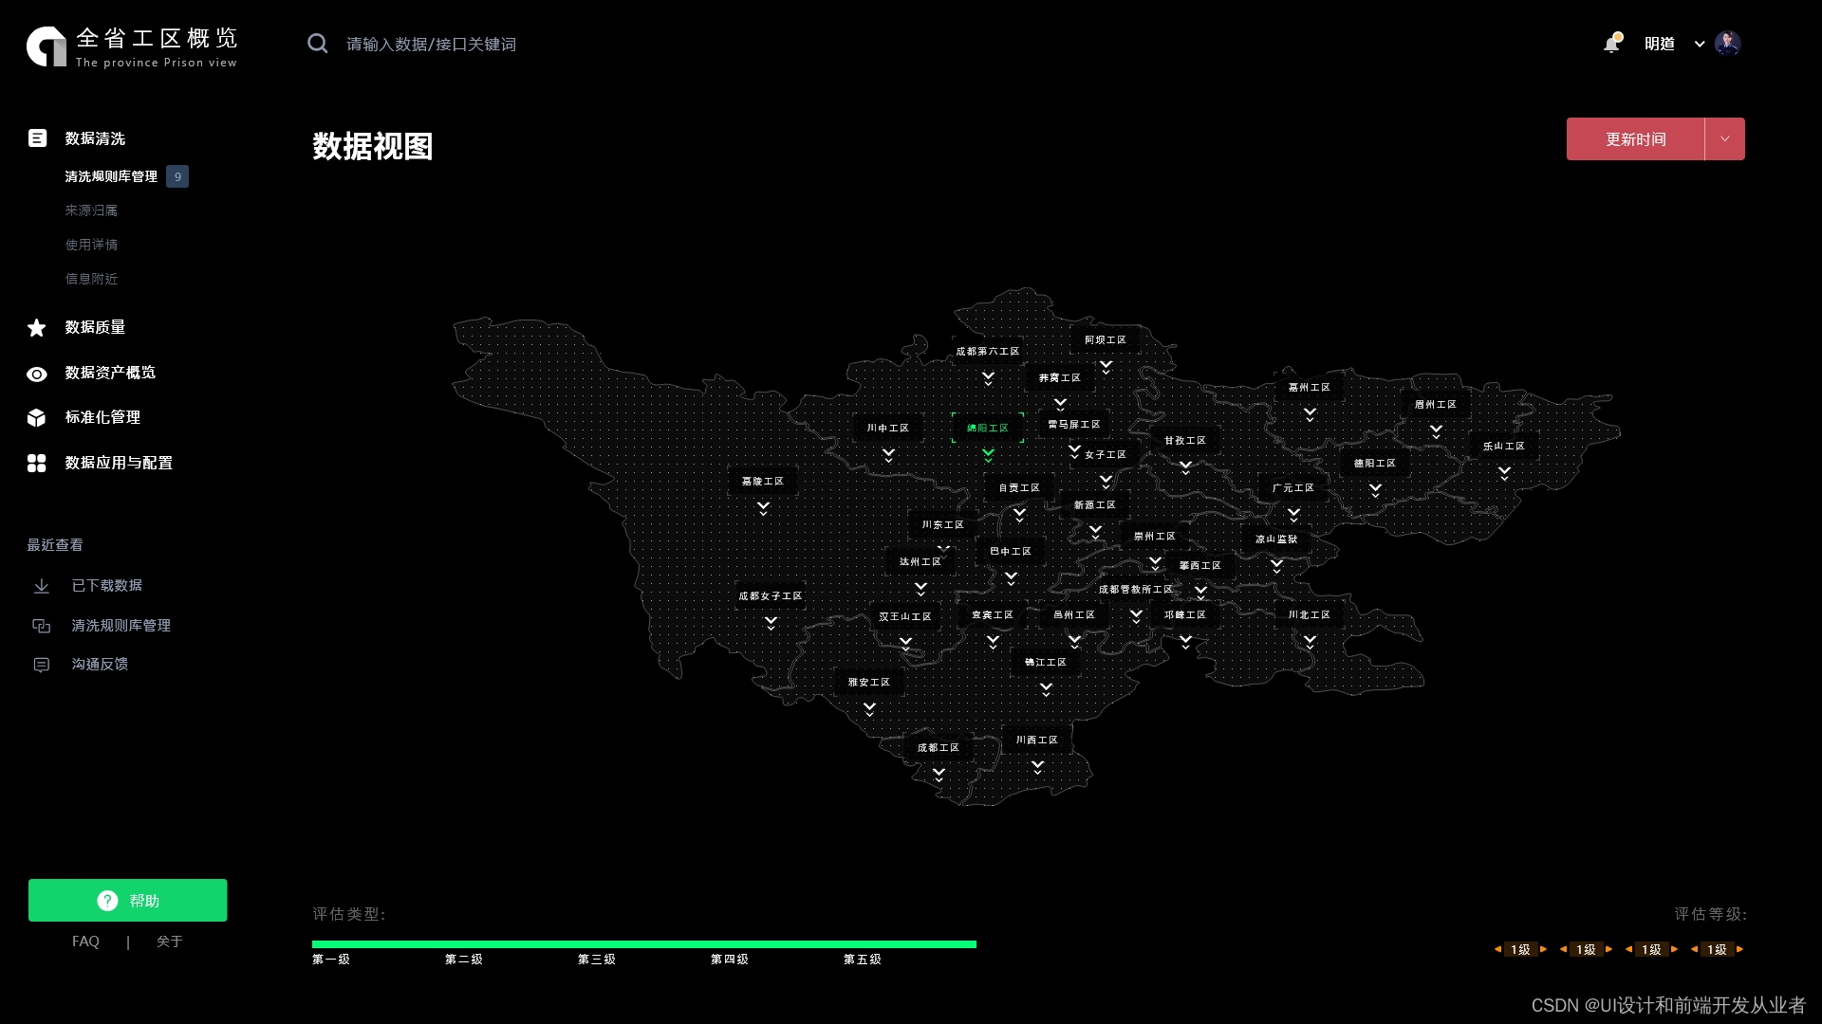Click left arrow of last 1级 stepper
Screen dimensions: 1822x1024
[1694, 949]
